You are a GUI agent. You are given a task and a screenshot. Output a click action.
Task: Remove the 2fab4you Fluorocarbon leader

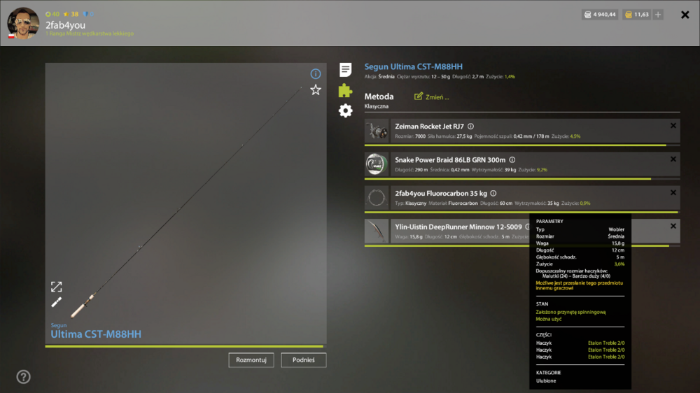coord(673,193)
